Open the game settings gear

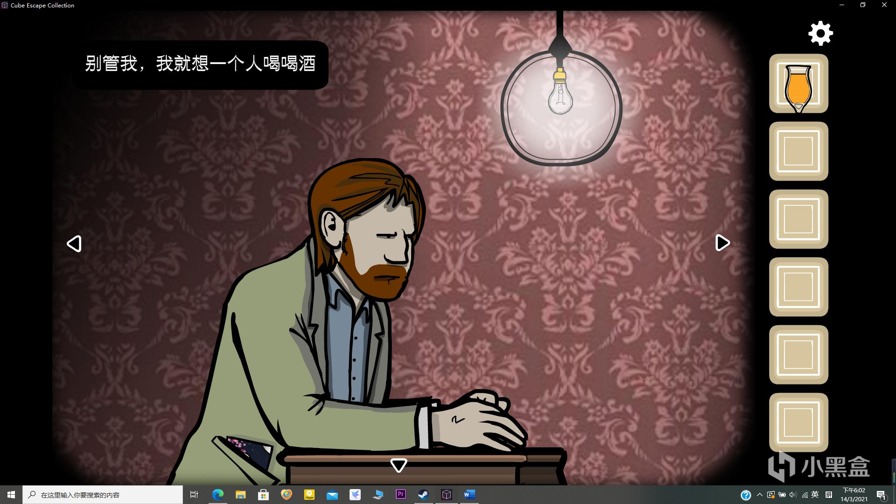pyautogui.click(x=820, y=34)
